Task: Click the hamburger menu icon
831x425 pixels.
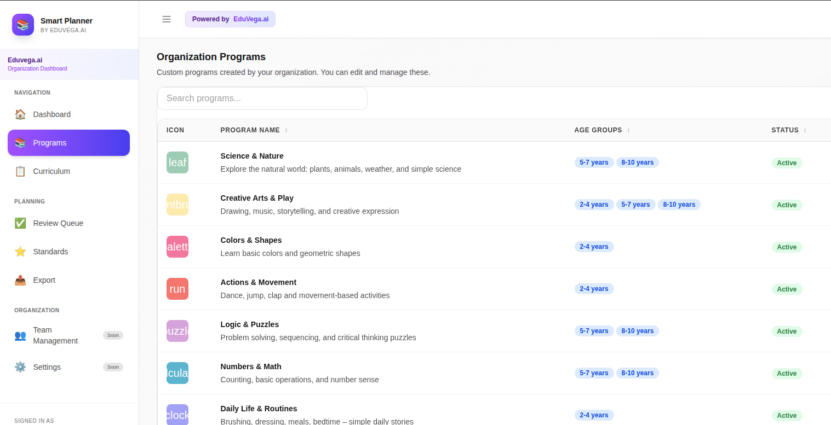Action: pyautogui.click(x=167, y=19)
